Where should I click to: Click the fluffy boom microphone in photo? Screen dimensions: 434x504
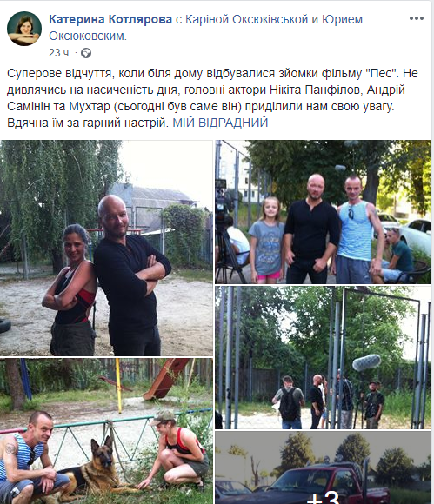click(x=366, y=362)
